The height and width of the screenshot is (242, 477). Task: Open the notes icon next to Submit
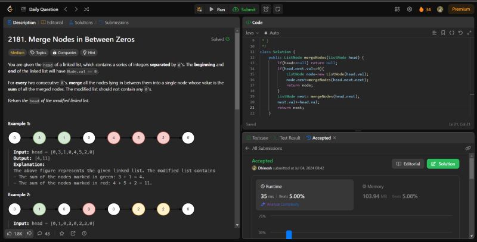(278, 10)
